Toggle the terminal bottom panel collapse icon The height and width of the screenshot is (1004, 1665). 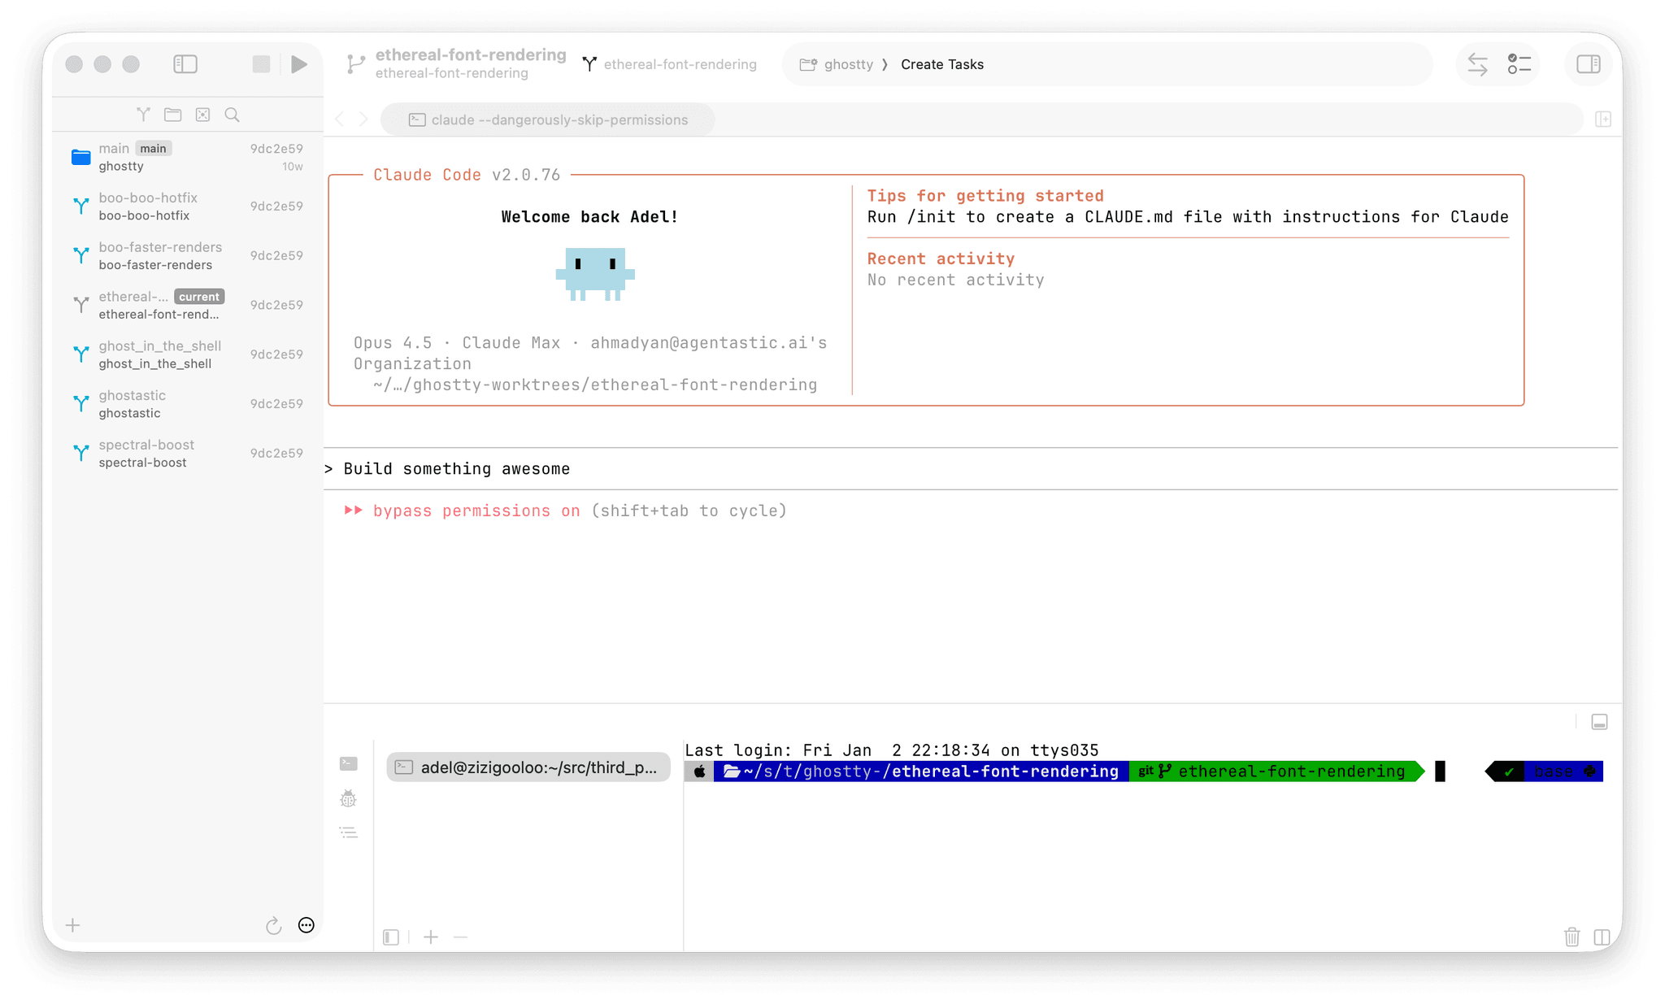pos(1599,721)
